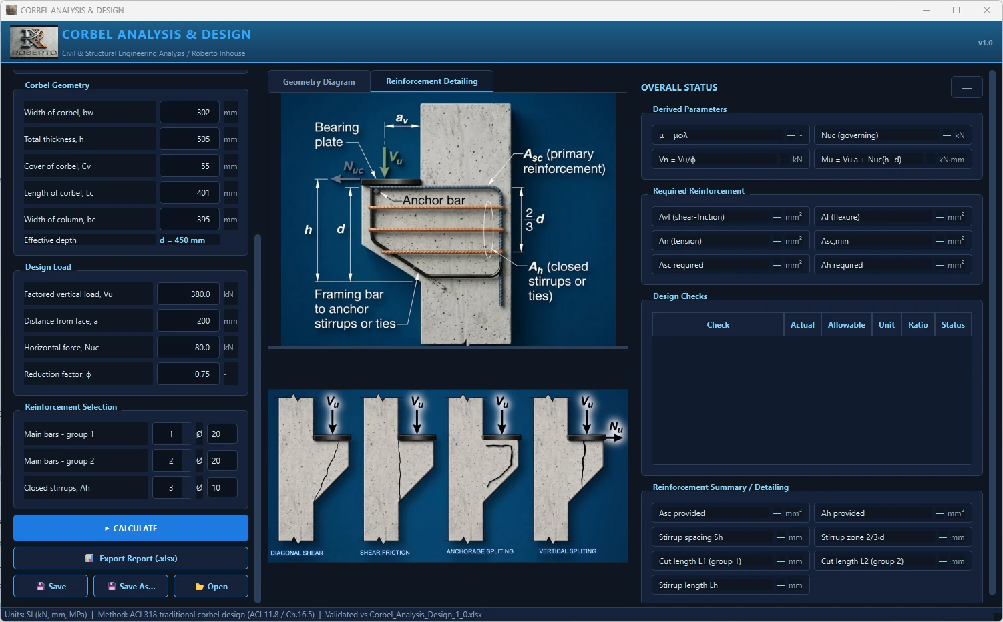Viewport: 1003px width, 622px height.
Task: Select the Width of column, bc field
Action: click(x=190, y=219)
